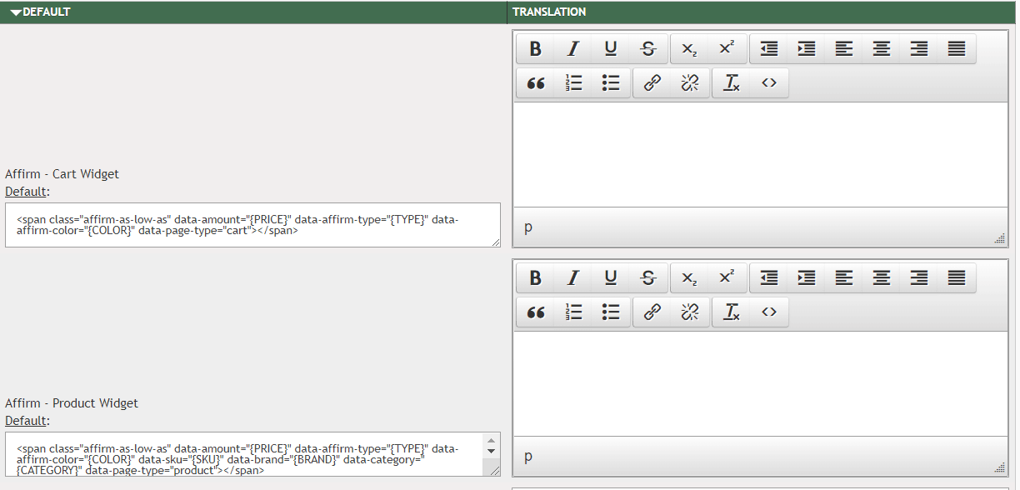Collapse the DEFAULT column header arrow
The height and width of the screenshot is (490, 1020).
point(16,12)
